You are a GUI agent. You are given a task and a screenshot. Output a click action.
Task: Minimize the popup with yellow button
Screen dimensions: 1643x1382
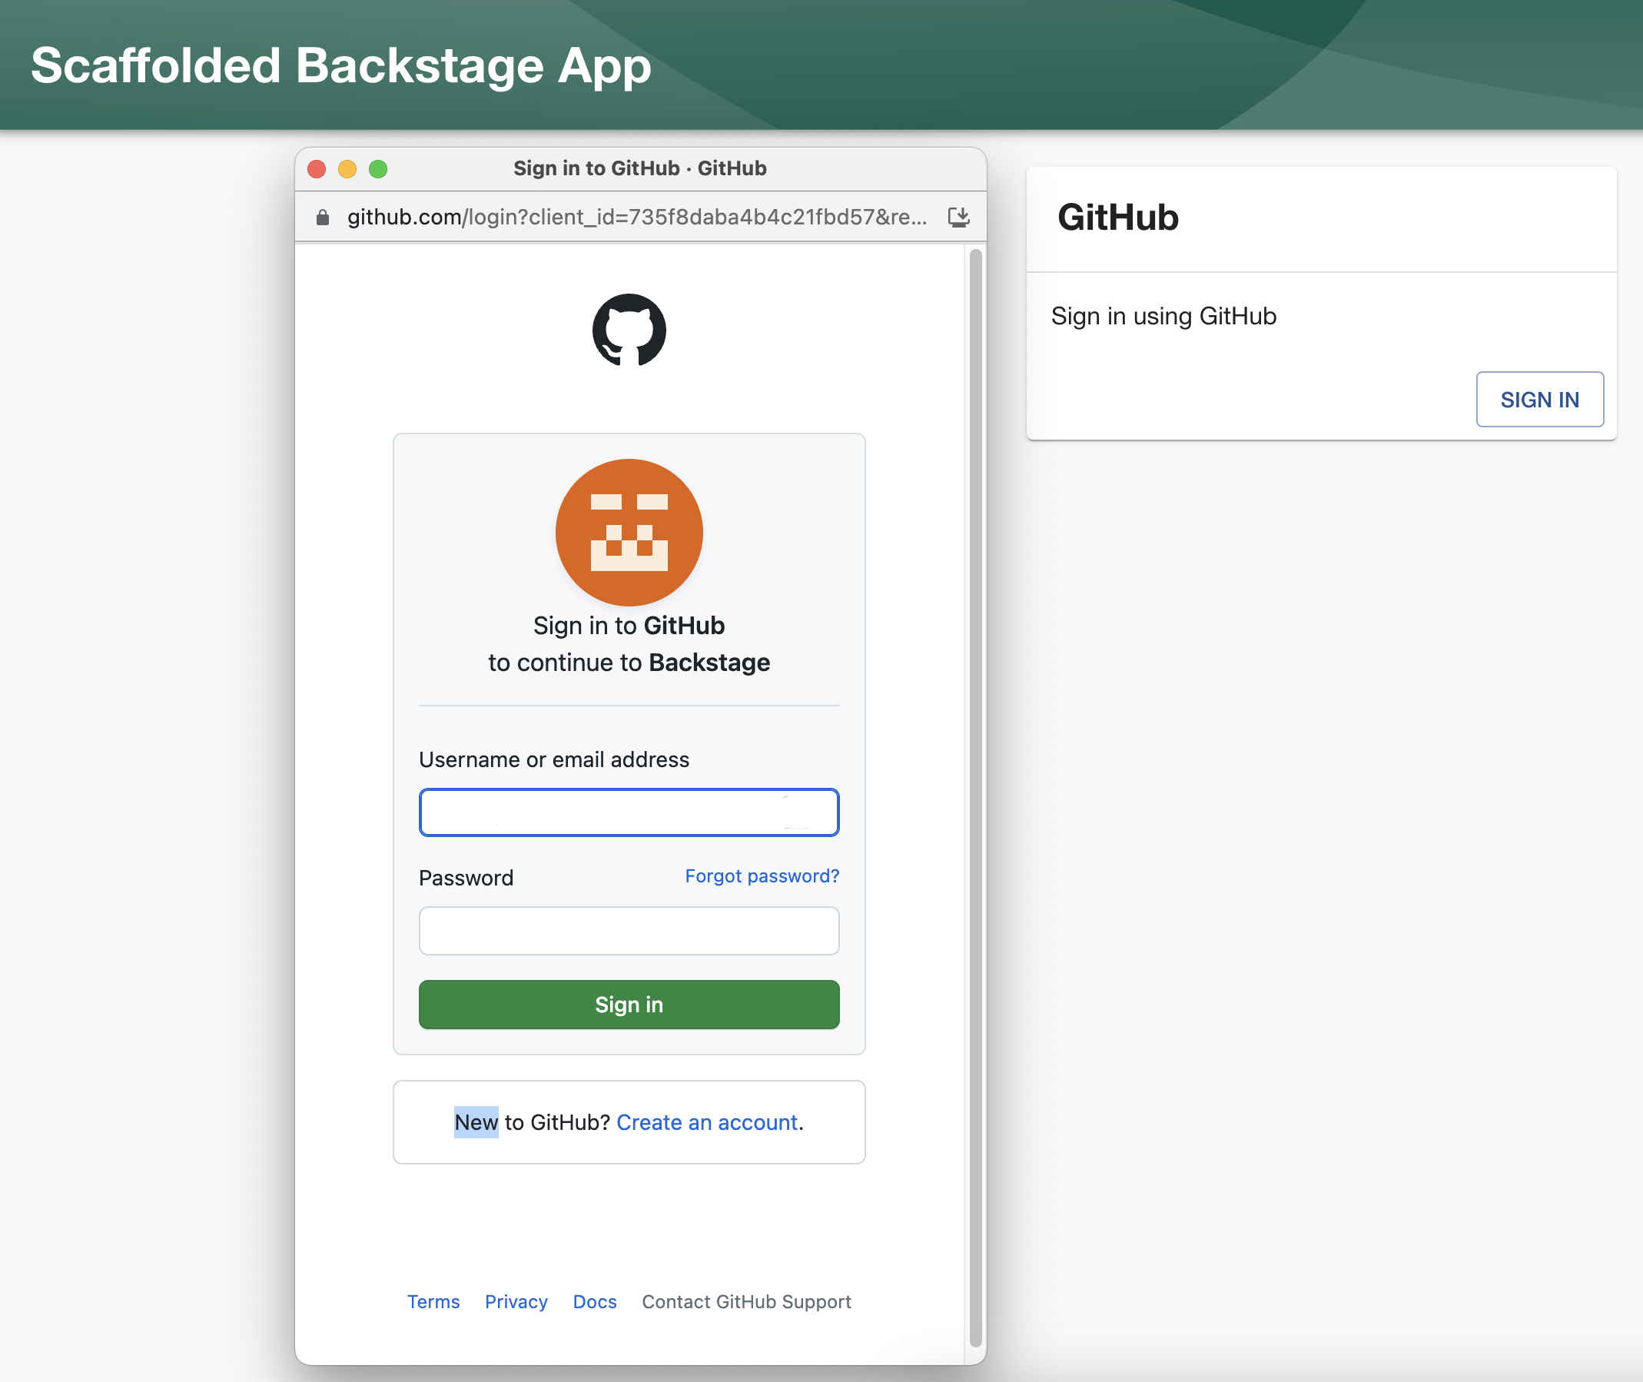347,168
